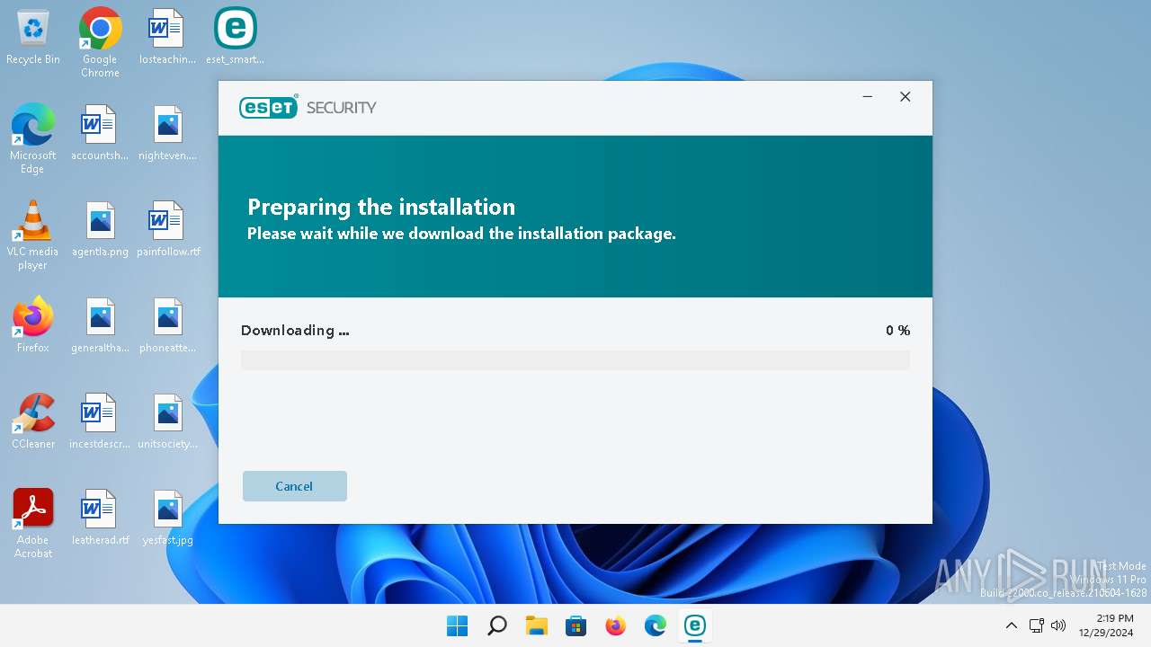Open Microsoft Edge from the taskbar

point(656,625)
